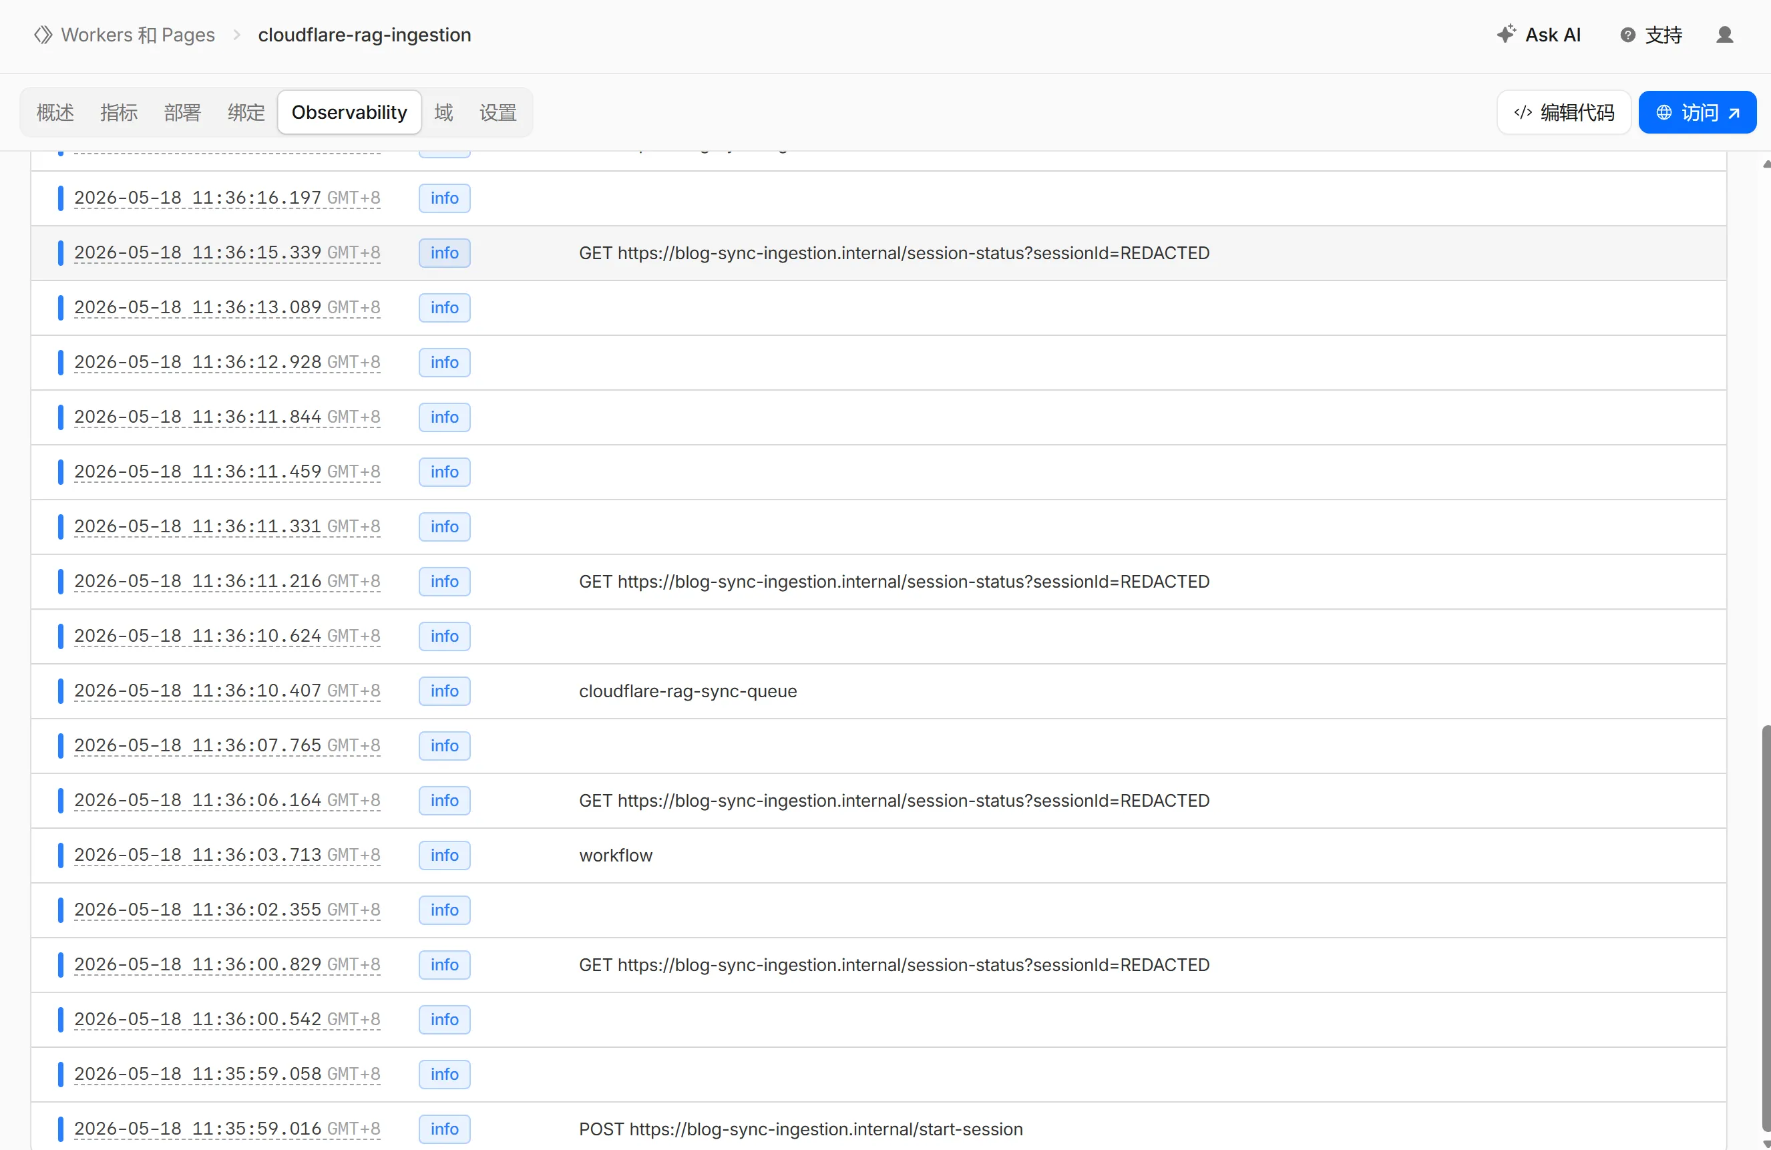Click the log list scrollbar thumb
Screen dimensions: 1771x1150
(1766, 927)
